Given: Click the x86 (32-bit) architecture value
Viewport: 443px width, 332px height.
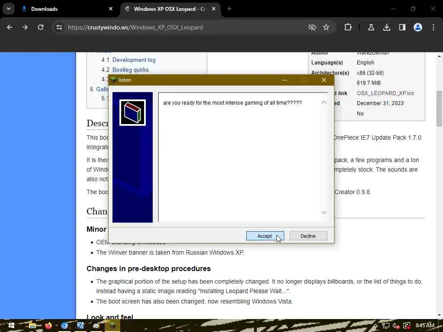Looking at the screenshot, I should pos(370,73).
